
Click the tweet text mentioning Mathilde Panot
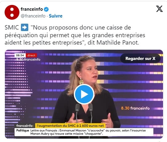coord(75,35)
